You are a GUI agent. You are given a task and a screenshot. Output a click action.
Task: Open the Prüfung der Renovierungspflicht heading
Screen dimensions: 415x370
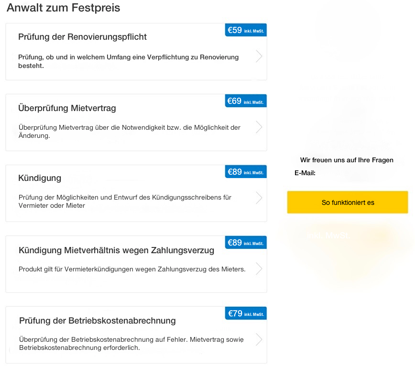pos(82,37)
